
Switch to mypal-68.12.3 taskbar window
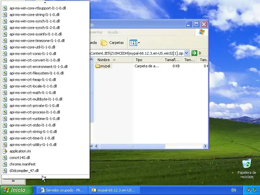coord(114,190)
